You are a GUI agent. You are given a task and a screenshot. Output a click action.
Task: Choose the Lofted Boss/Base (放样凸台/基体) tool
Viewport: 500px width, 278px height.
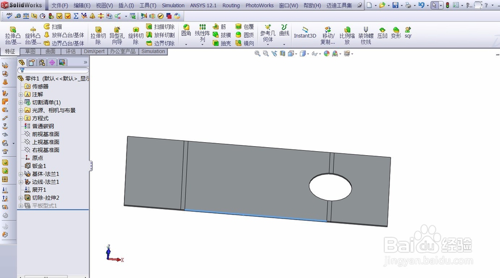click(x=64, y=35)
